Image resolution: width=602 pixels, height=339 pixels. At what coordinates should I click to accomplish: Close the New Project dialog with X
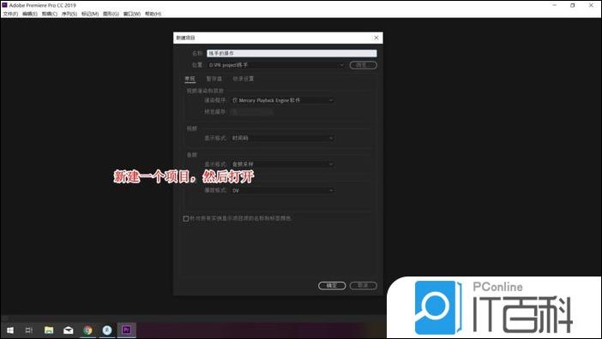pyautogui.click(x=376, y=38)
